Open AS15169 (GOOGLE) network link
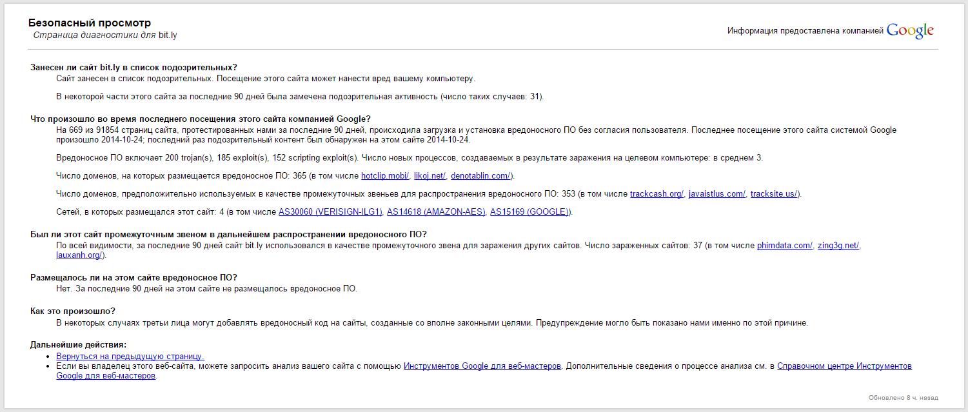 [x=530, y=211]
